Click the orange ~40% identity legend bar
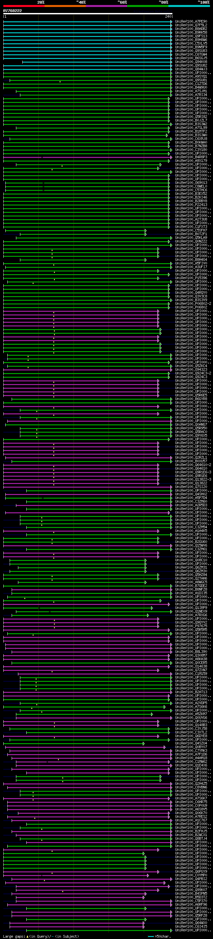This screenshot has width=213, height=939. [x=65, y=6]
